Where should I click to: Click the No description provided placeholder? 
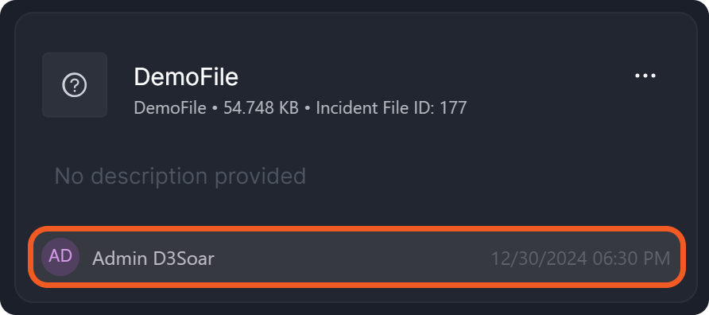click(x=180, y=176)
